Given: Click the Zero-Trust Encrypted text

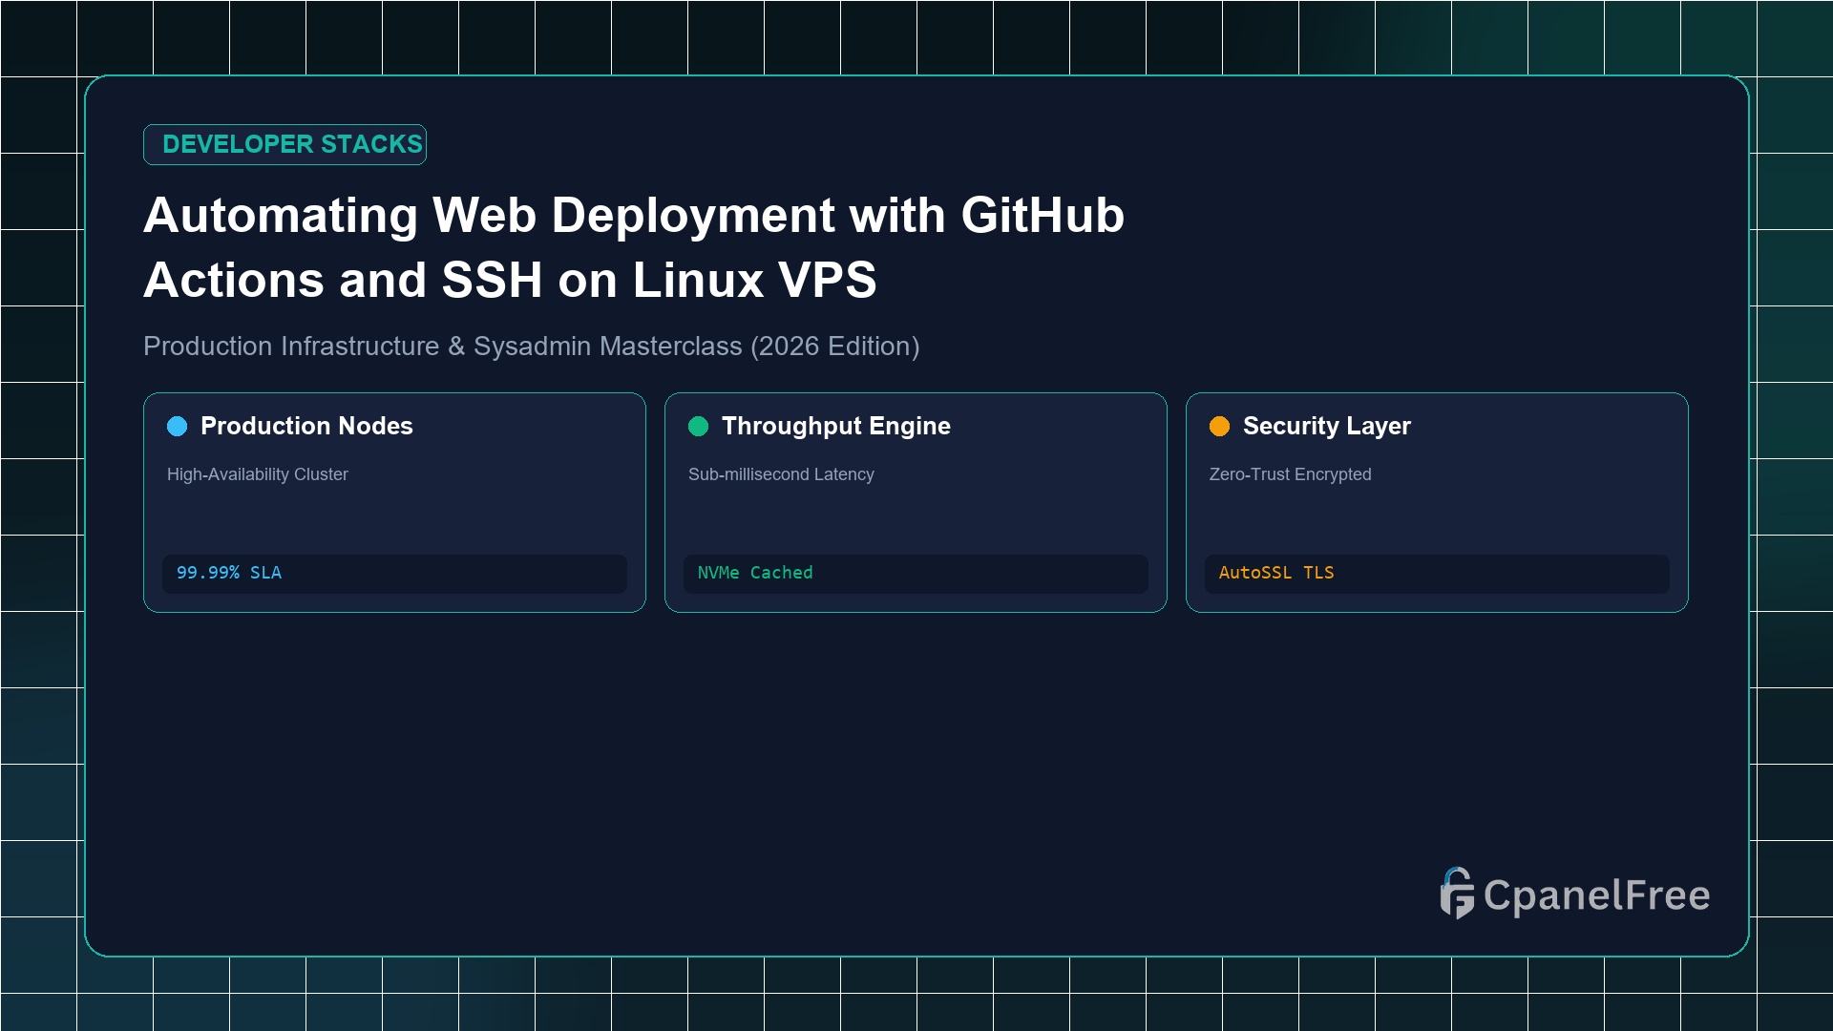Looking at the screenshot, I should coord(1290,474).
